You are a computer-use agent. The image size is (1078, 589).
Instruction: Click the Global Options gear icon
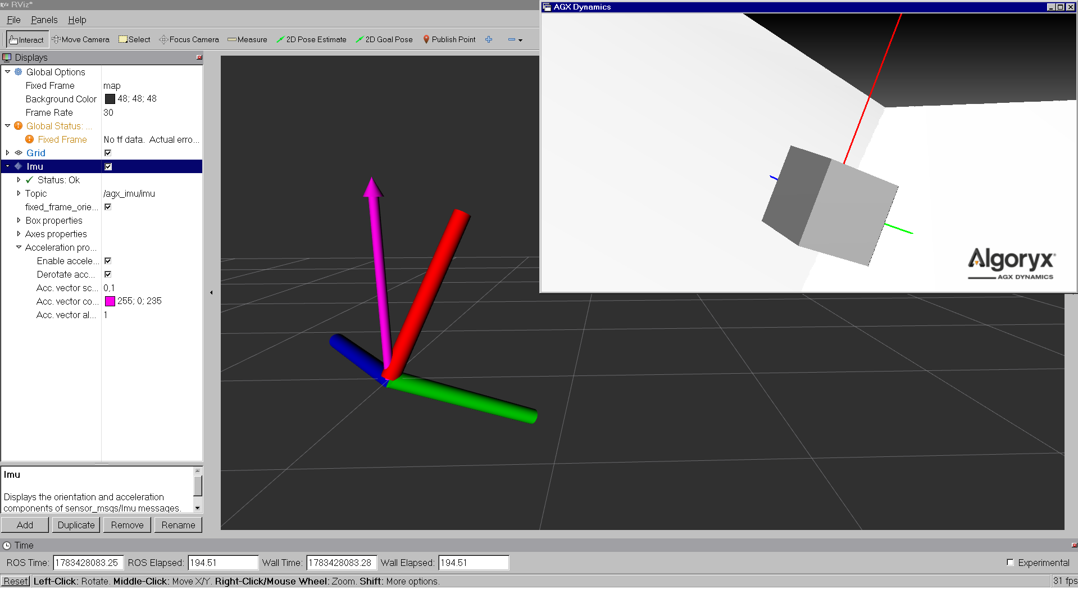point(19,72)
